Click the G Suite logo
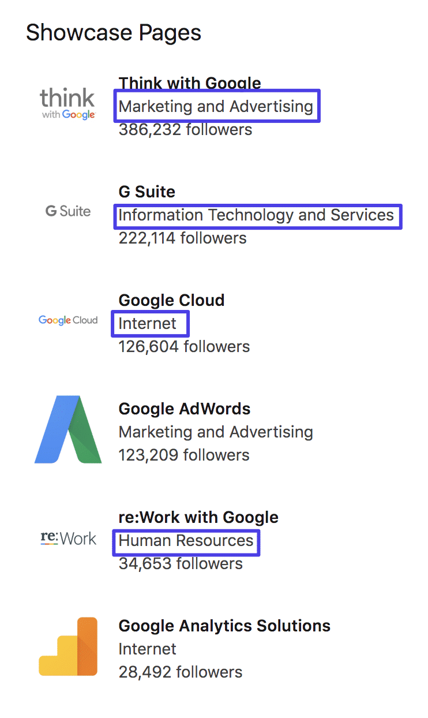428x718 pixels. coord(67,211)
